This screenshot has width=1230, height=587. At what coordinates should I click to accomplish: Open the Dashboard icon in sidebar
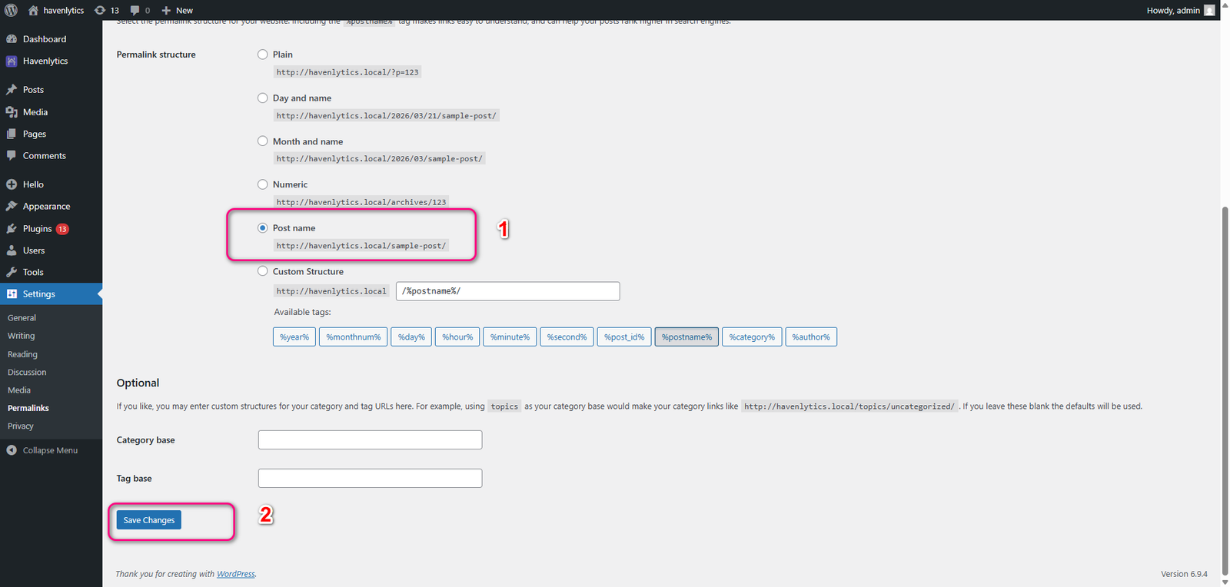12,39
